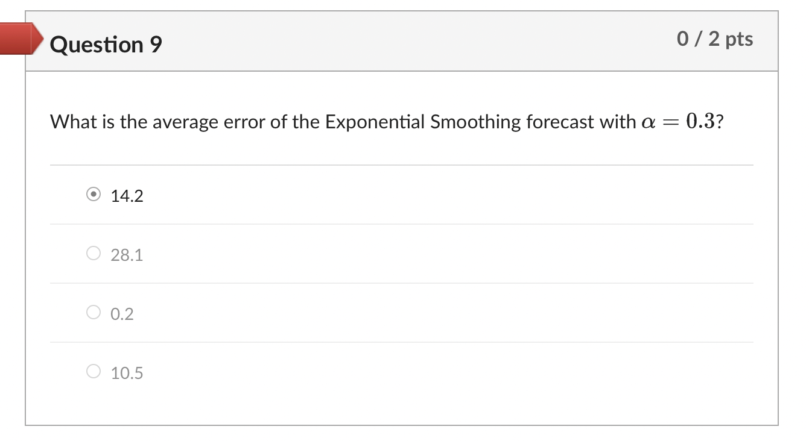This screenshot has width=809, height=441.
Task: Click the empty circle next to 10.5
Action: tap(94, 371)
